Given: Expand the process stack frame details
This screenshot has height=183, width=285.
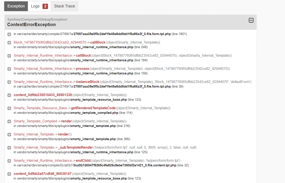Looking at the screenshot, I should tap(9, 69).
